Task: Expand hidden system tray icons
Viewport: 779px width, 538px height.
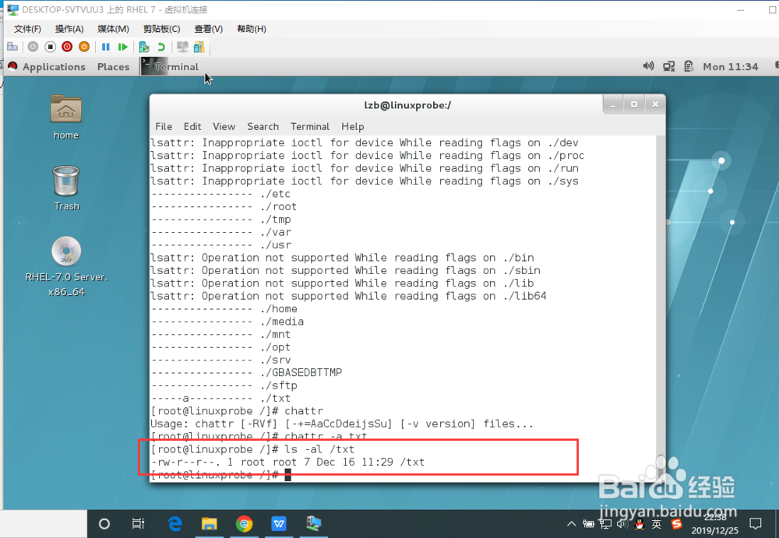Action: (571, 523)
